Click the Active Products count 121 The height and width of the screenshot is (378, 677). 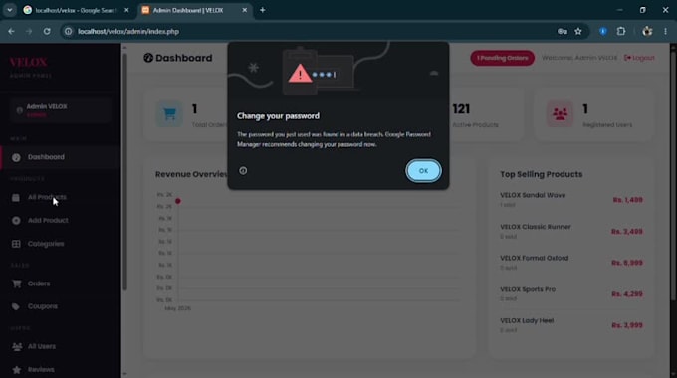coord(461,109)
